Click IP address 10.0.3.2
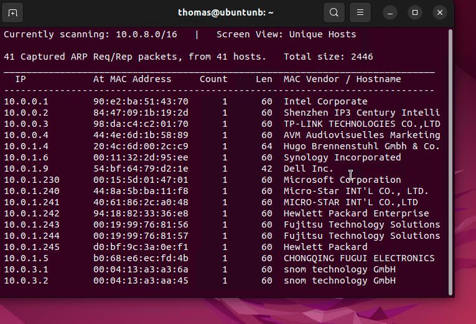The height and width of the screenshot is (324, 476). point(26,281)
